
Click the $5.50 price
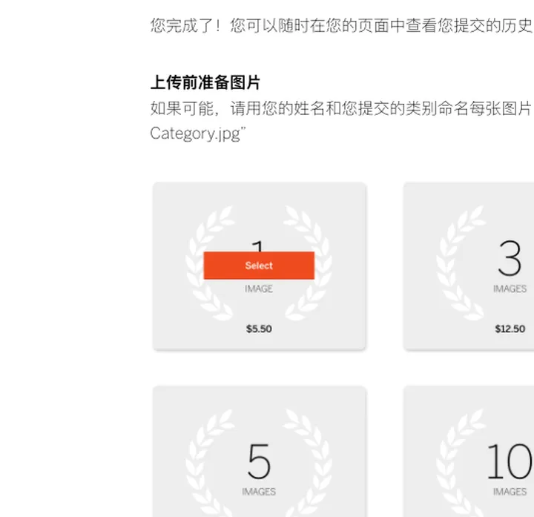(259, 329)
